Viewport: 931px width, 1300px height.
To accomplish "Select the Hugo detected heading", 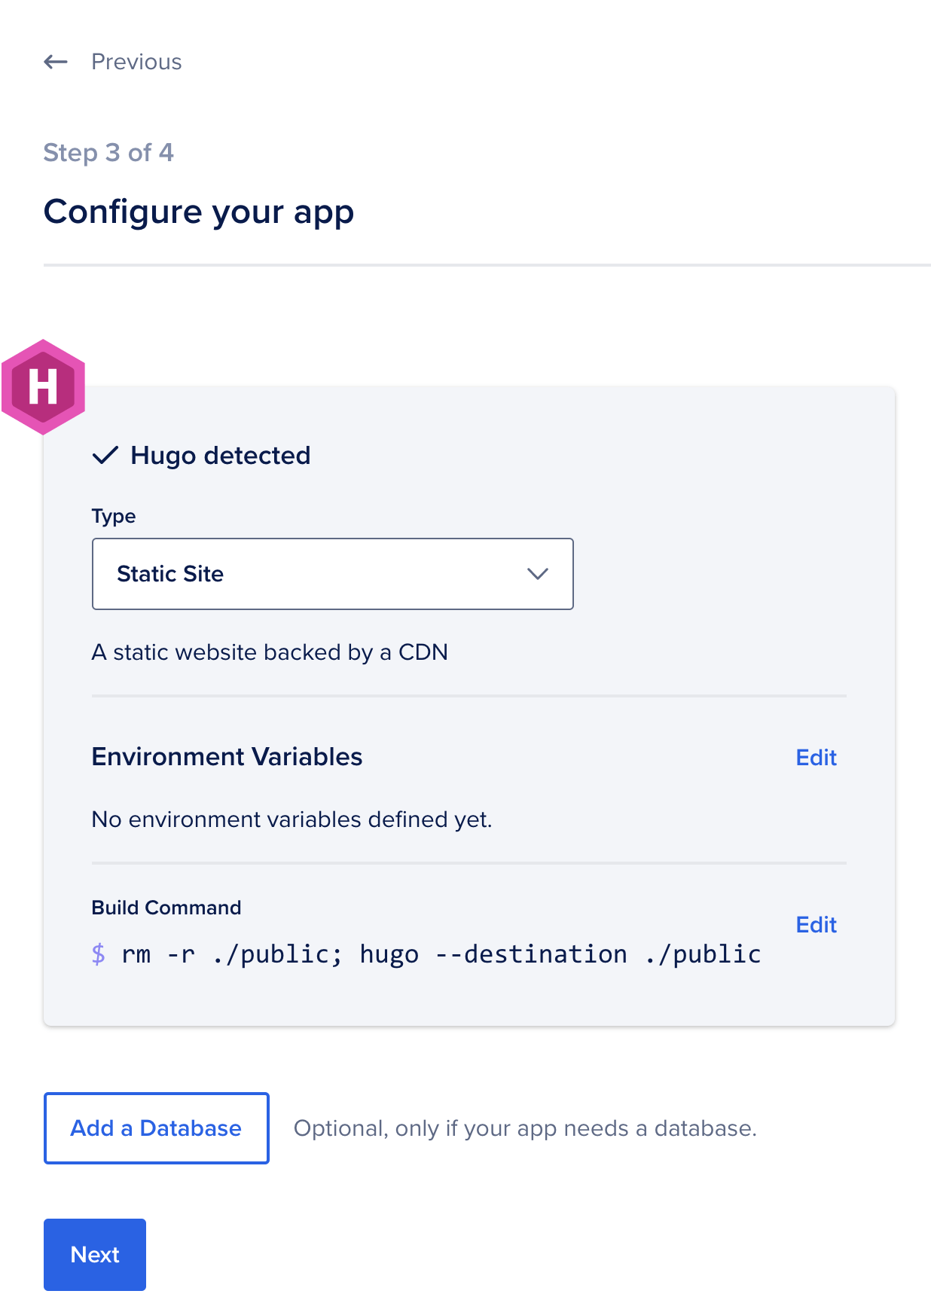I will pyautogui.click(x=220, y=455).
